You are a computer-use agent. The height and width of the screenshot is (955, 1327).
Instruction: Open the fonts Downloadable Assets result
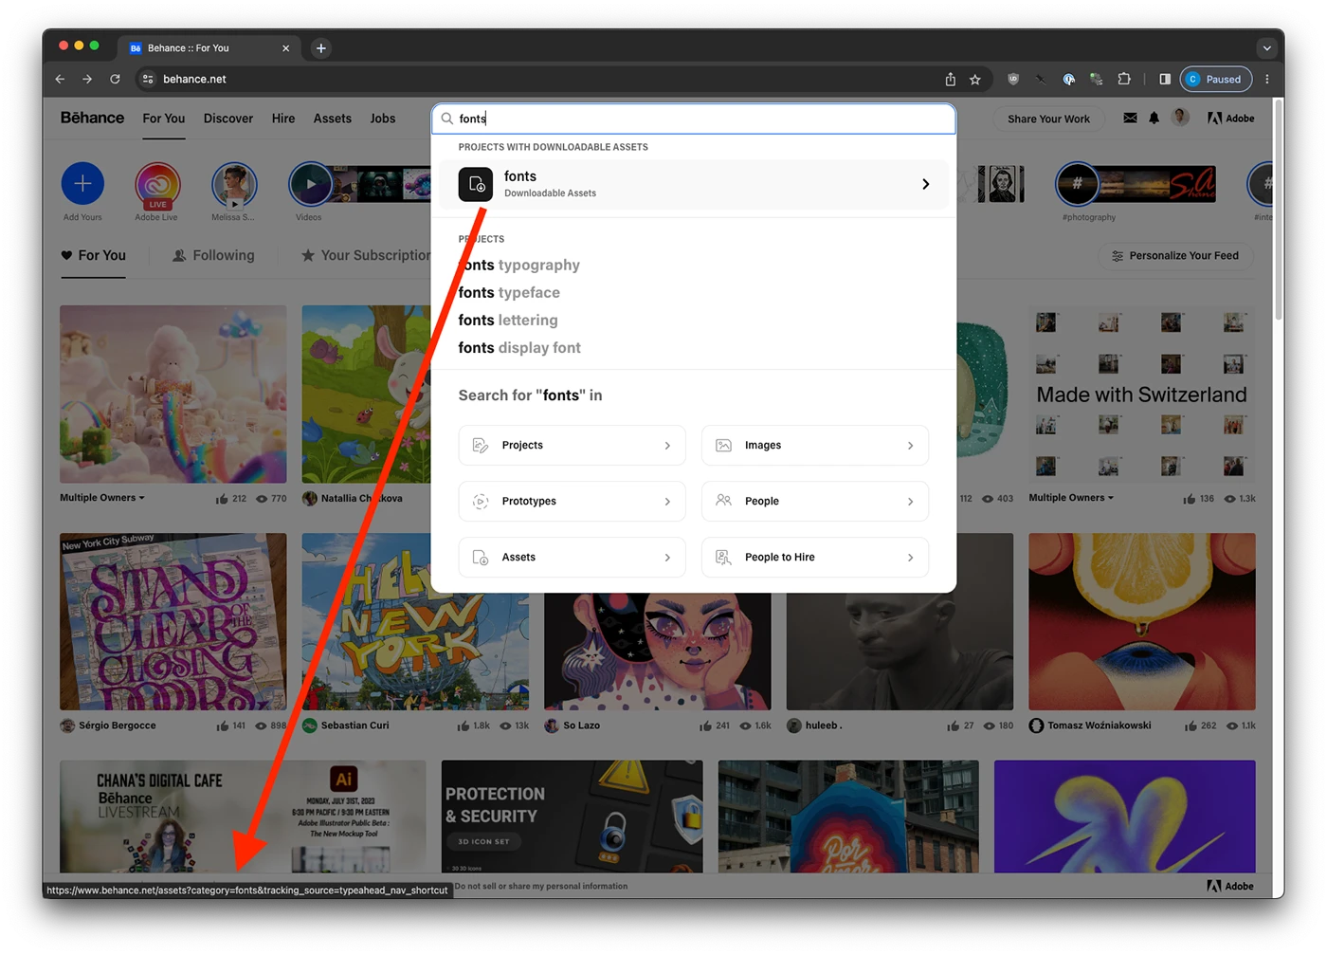coord(694,184)
